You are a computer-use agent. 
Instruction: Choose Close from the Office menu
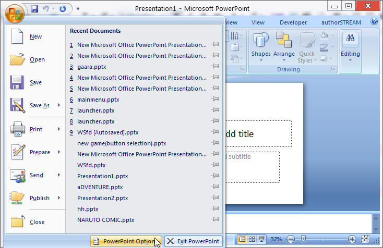pos(35,222)
